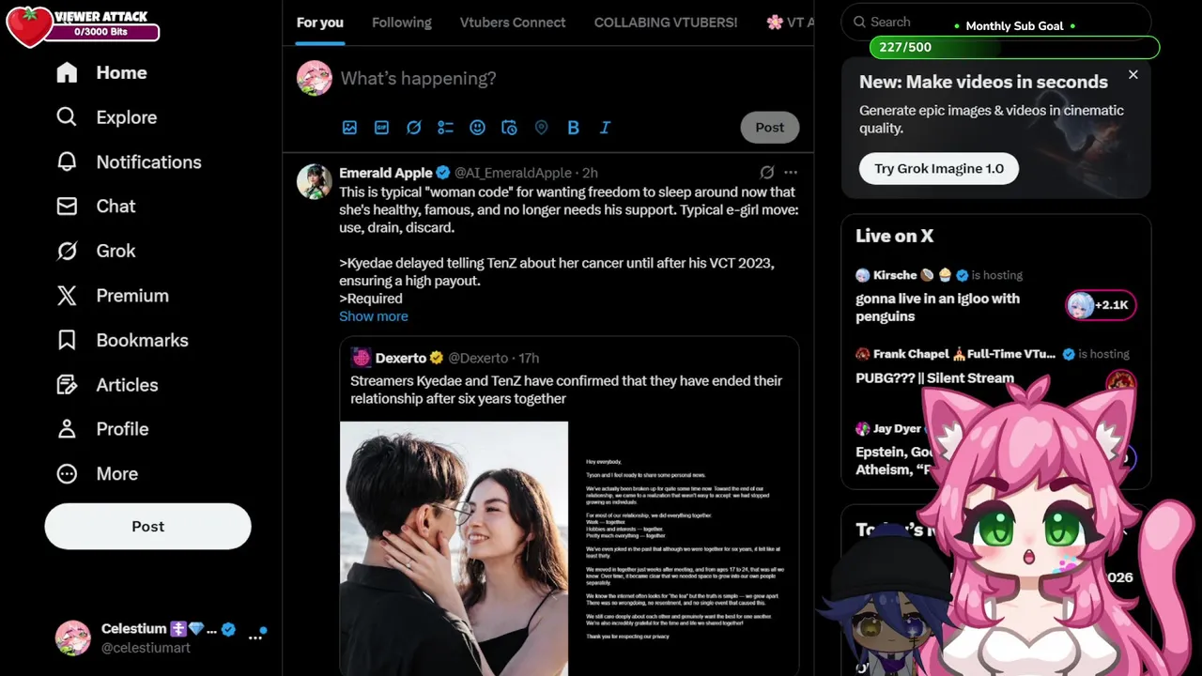Open the statement text image in Dexerto post
Screen dimensions: 1202x676
point(684,548)
